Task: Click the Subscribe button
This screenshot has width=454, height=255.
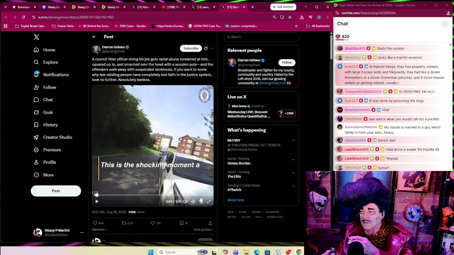Action: click(191, 48)
